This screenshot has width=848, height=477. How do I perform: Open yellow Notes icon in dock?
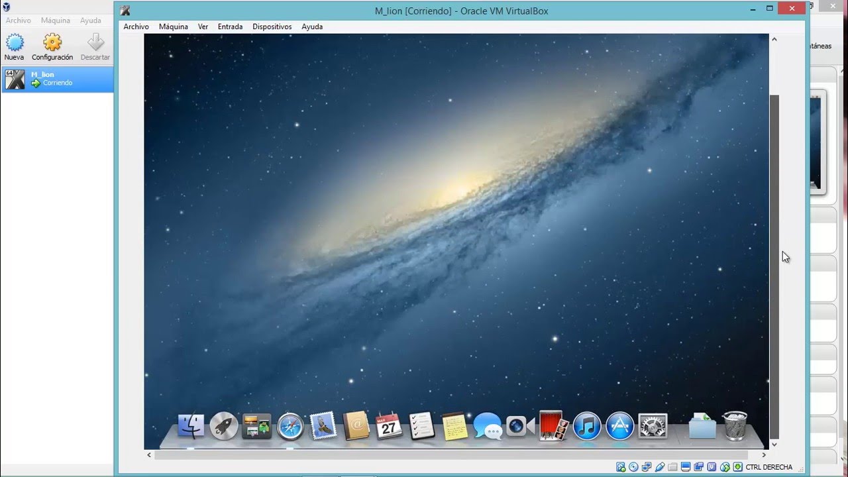point(454,426)
